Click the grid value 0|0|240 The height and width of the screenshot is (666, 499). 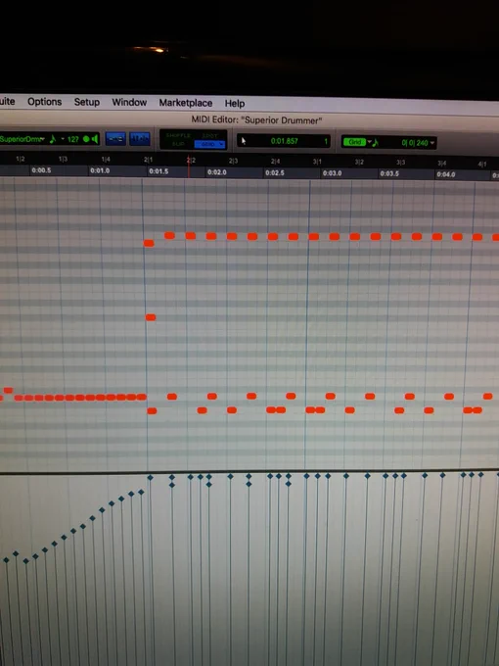tap(415, 143)
